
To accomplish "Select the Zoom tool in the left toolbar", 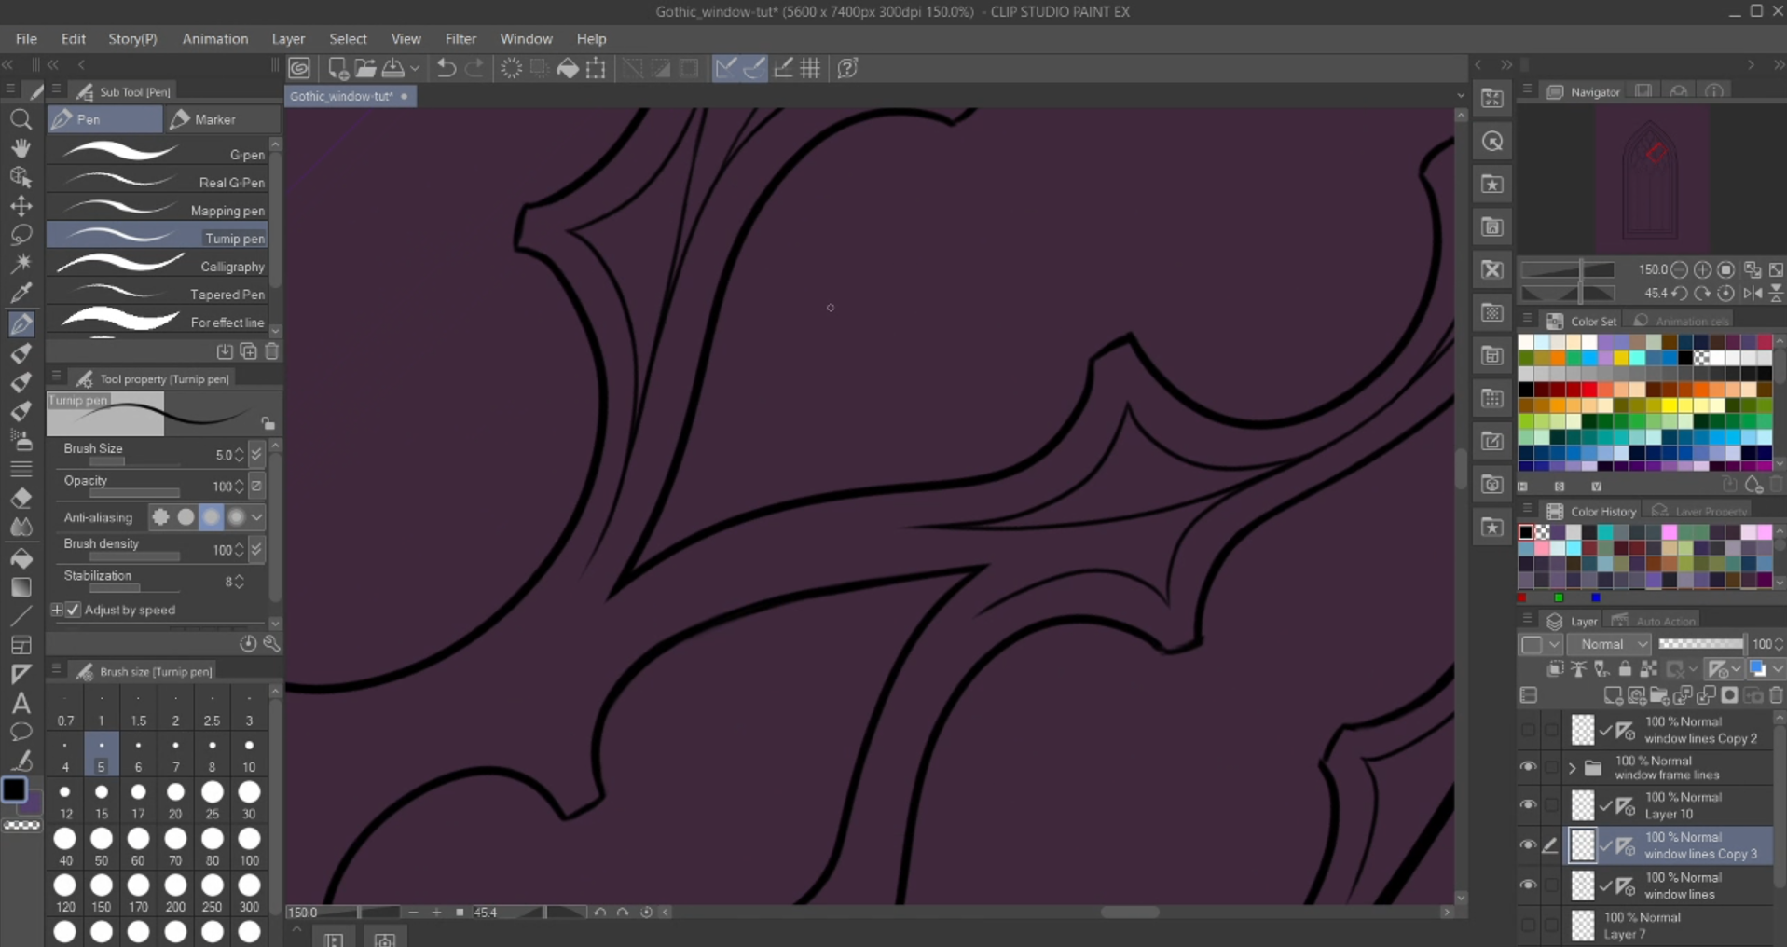I will 21,119.
